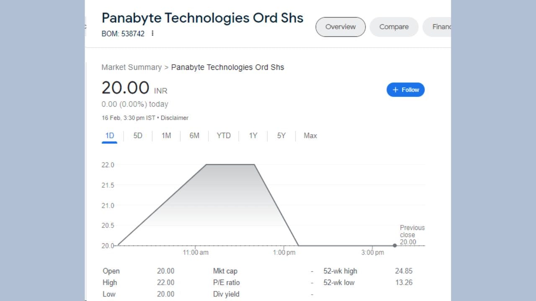Viewport: 536px width, 301px height.
Task: Click the plus icon on Follow button
Action: coord(395,89)
